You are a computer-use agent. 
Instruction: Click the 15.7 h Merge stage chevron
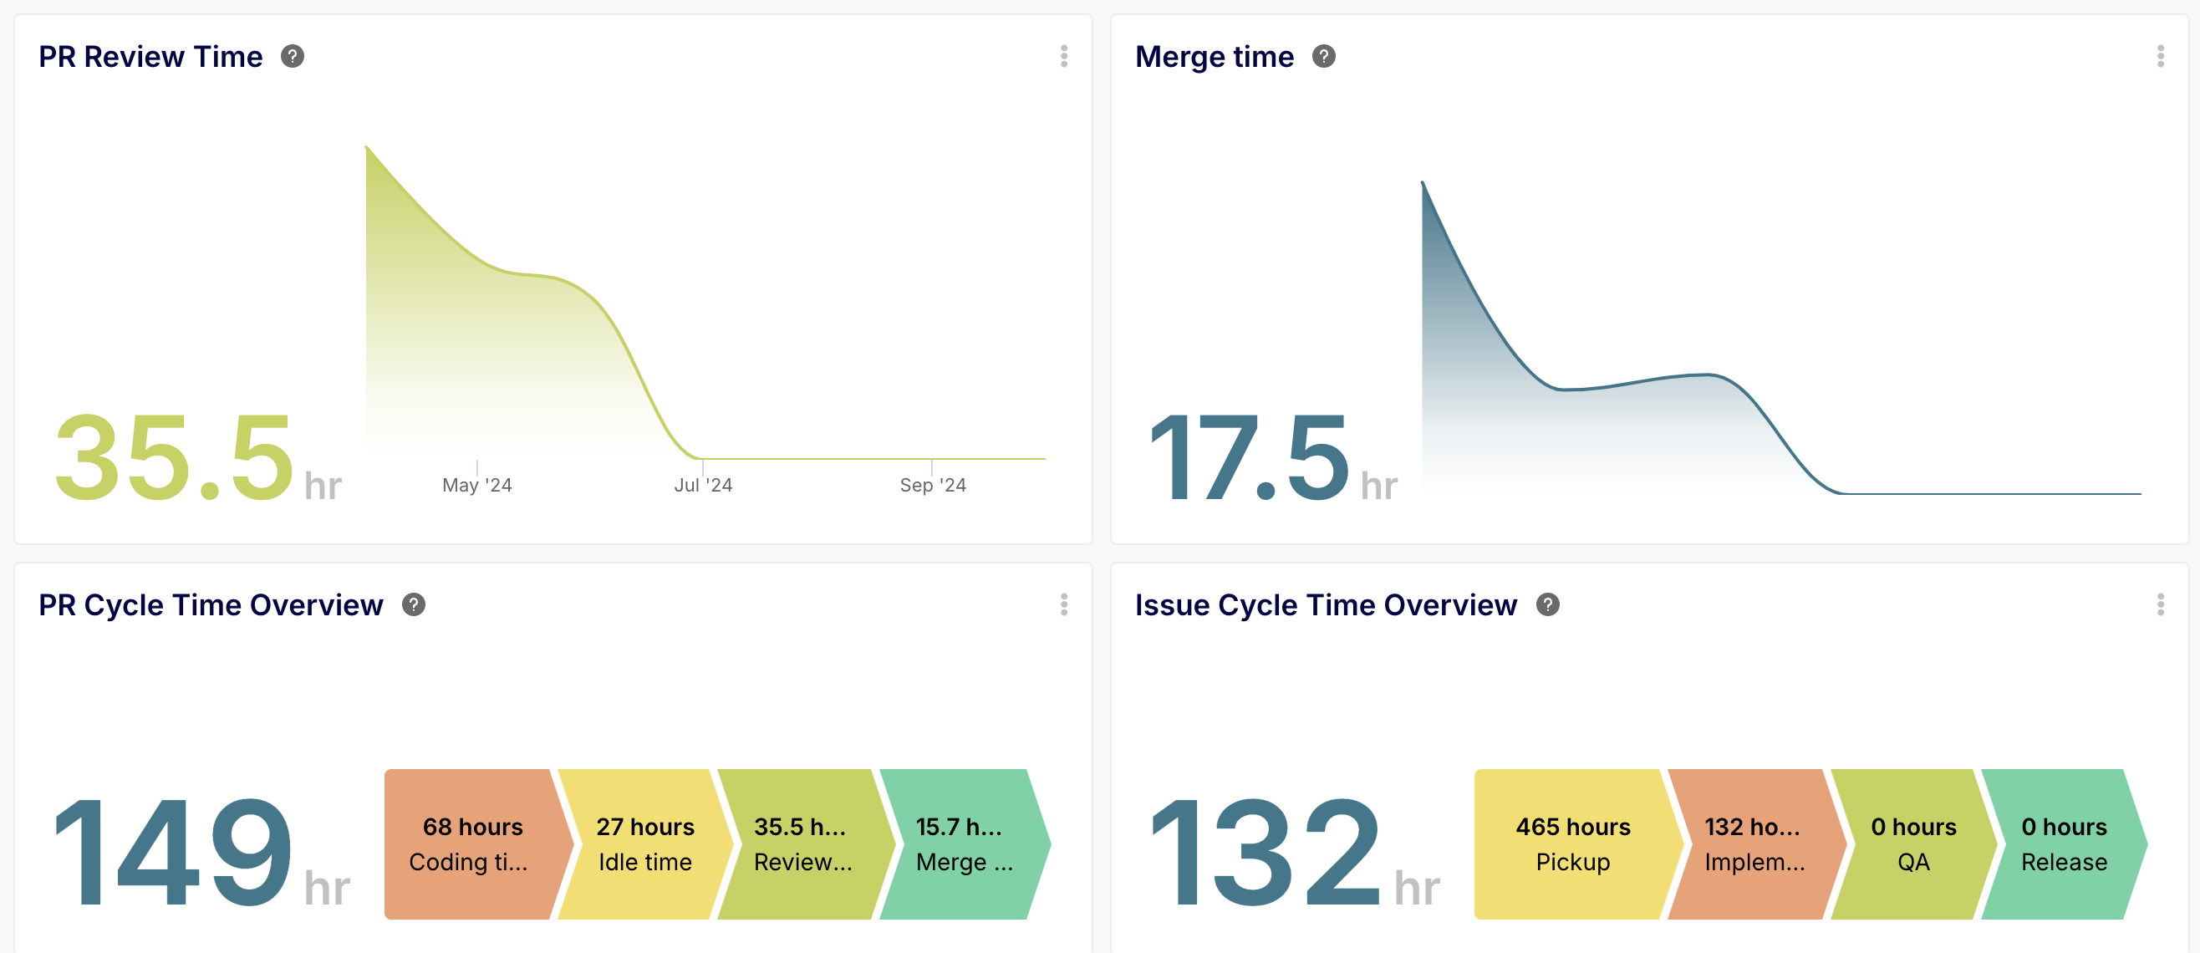click(x=964, y=843)
